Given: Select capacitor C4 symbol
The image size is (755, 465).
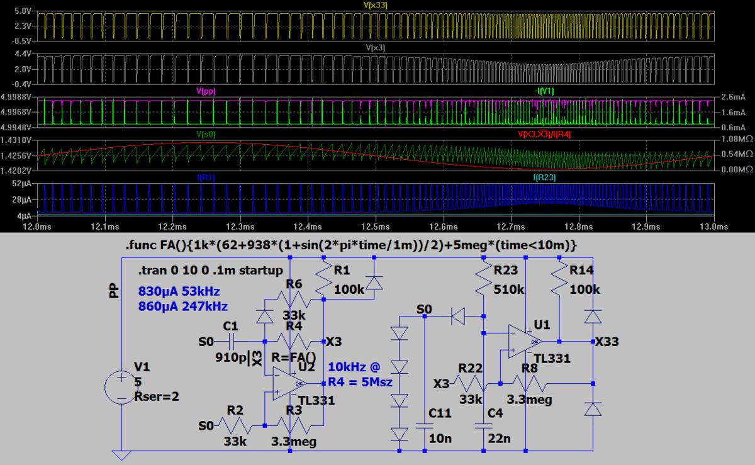Looking at the screenshot, I should (x=483, y=425).
